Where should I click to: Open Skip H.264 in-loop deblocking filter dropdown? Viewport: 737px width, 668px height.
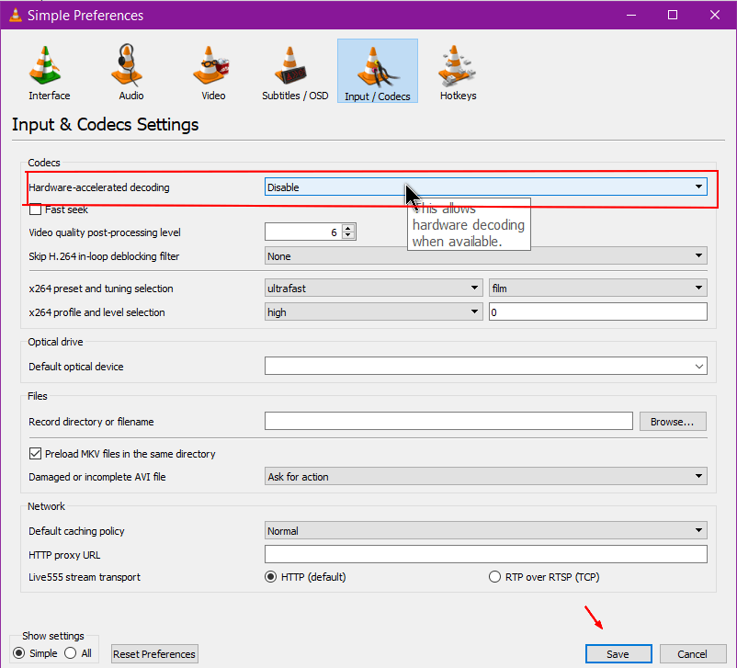coord(485,256)
